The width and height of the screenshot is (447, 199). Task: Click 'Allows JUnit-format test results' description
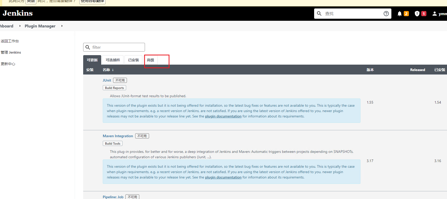coord(148,96)
